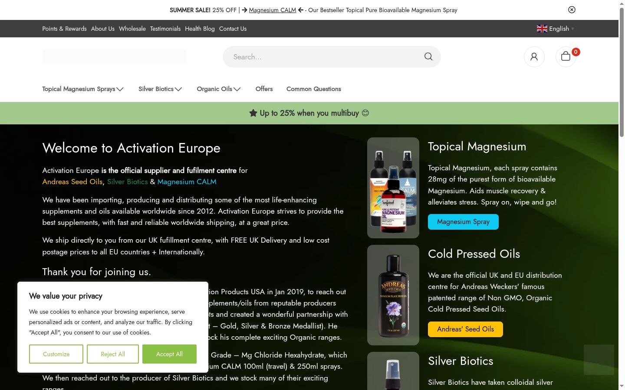Screen dimensions: 625x390
Task: Open the Offers menu item
Action: (264, 89)
